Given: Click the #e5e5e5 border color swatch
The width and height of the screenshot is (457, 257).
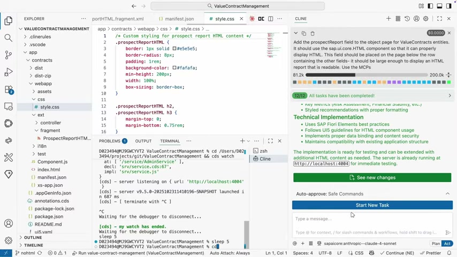Looking at the screenshot, I should click(x=174, y=48).
